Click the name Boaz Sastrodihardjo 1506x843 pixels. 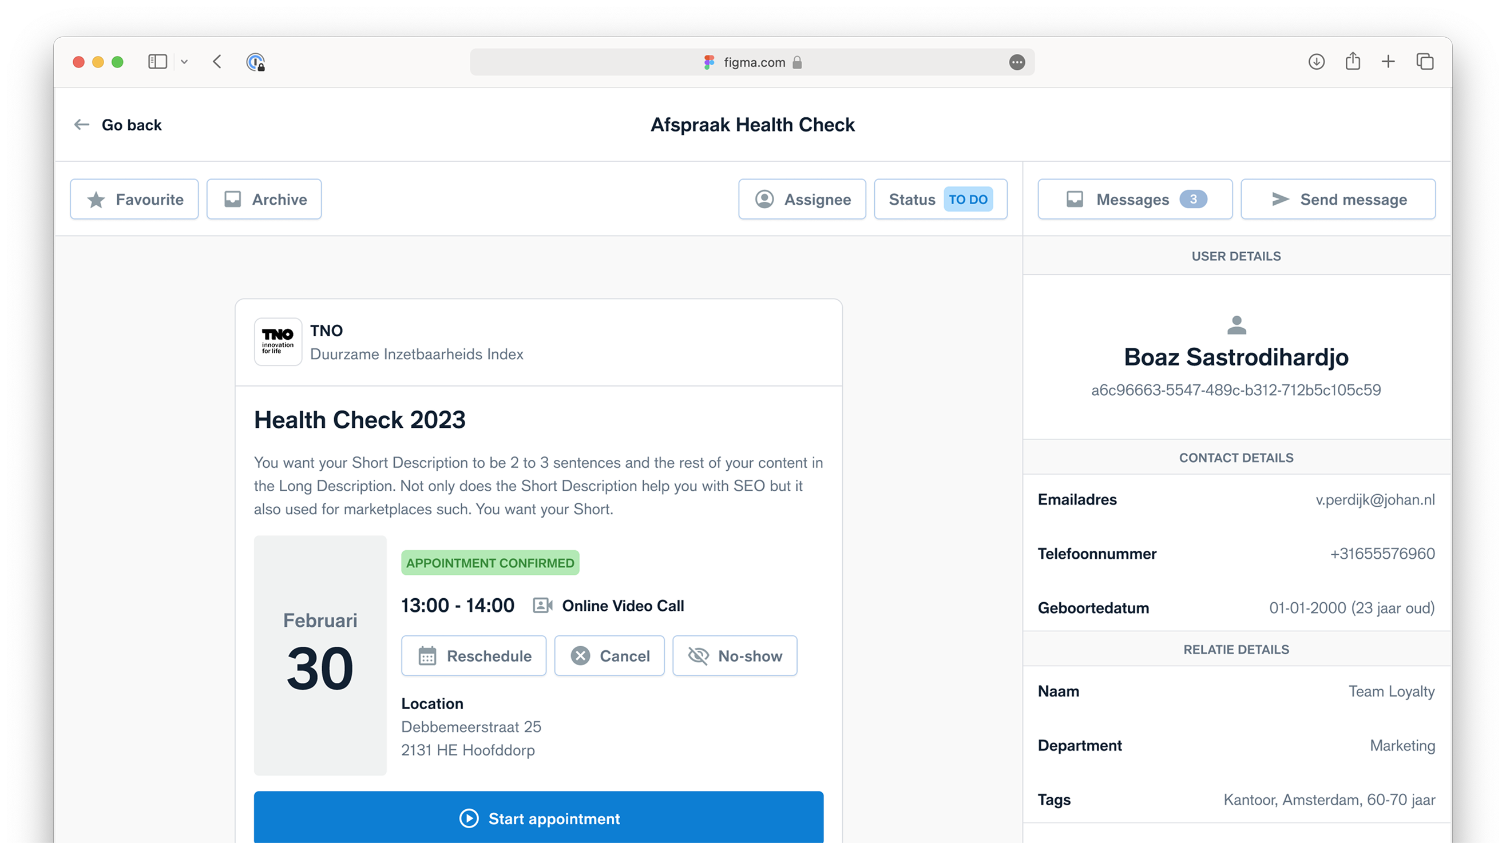[1236, 357]
